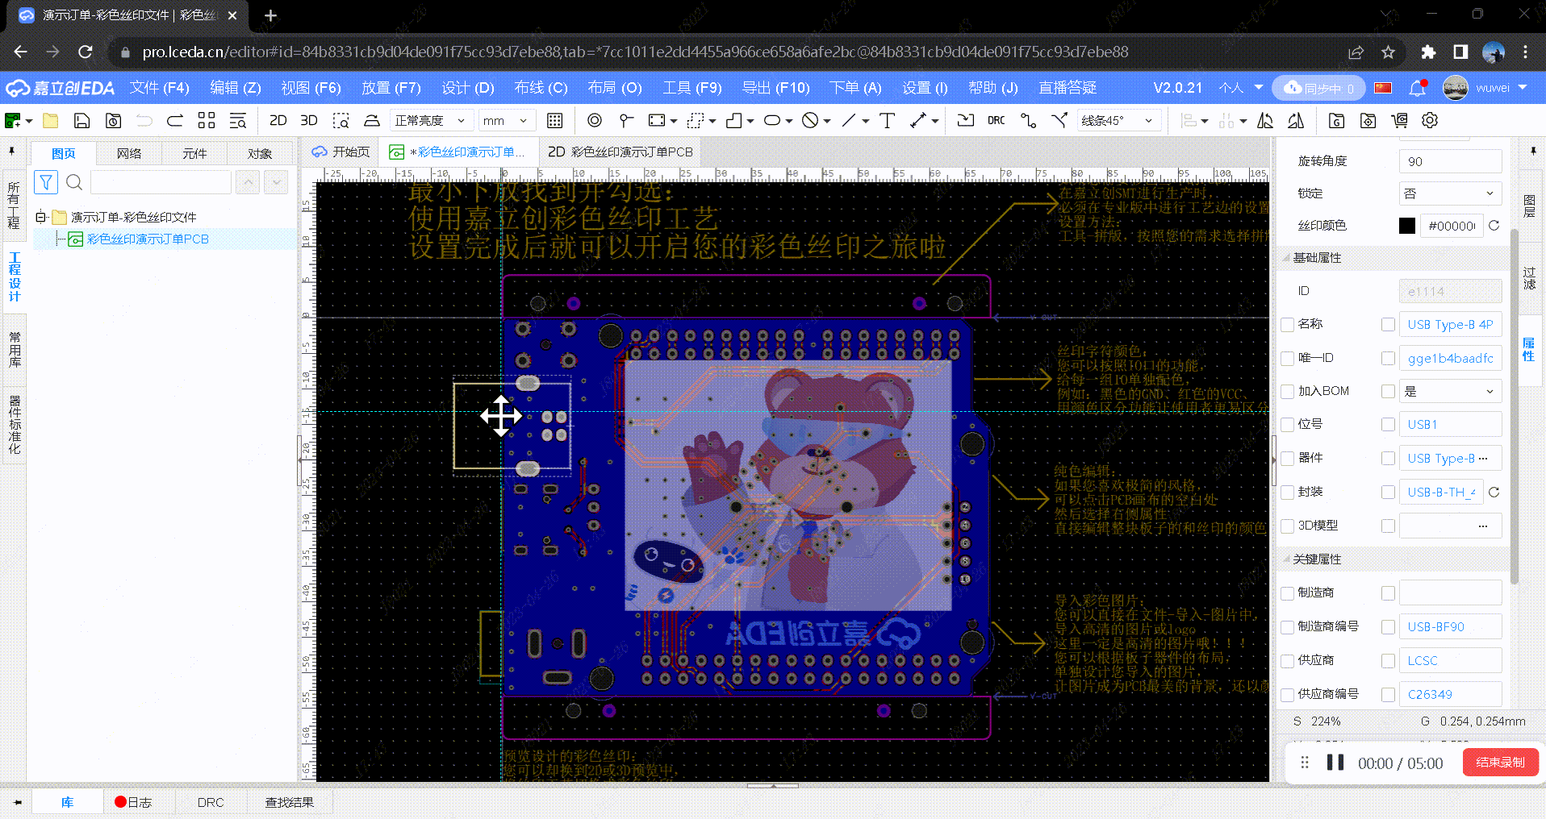Reload the page in the browser
1546x819 pixels.
coord(85,52)
